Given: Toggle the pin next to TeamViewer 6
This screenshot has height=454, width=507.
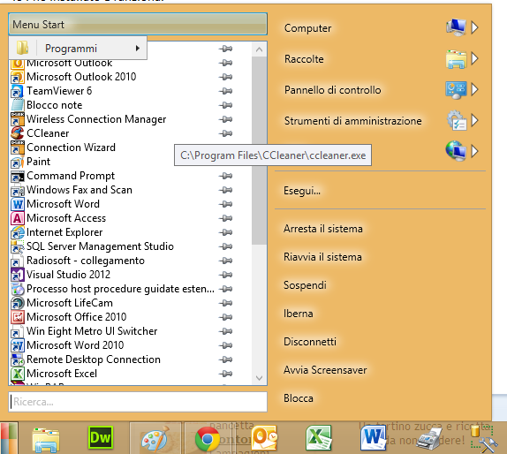Looking at the screenshot, I should tap(225, 91).
